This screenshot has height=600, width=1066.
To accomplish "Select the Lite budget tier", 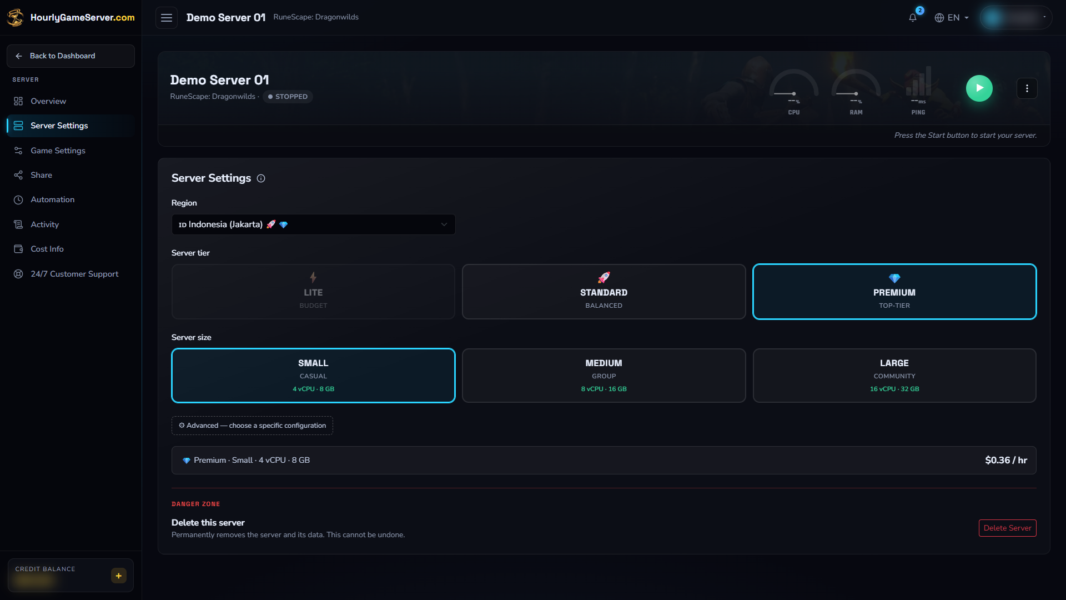I will (313, 292).
